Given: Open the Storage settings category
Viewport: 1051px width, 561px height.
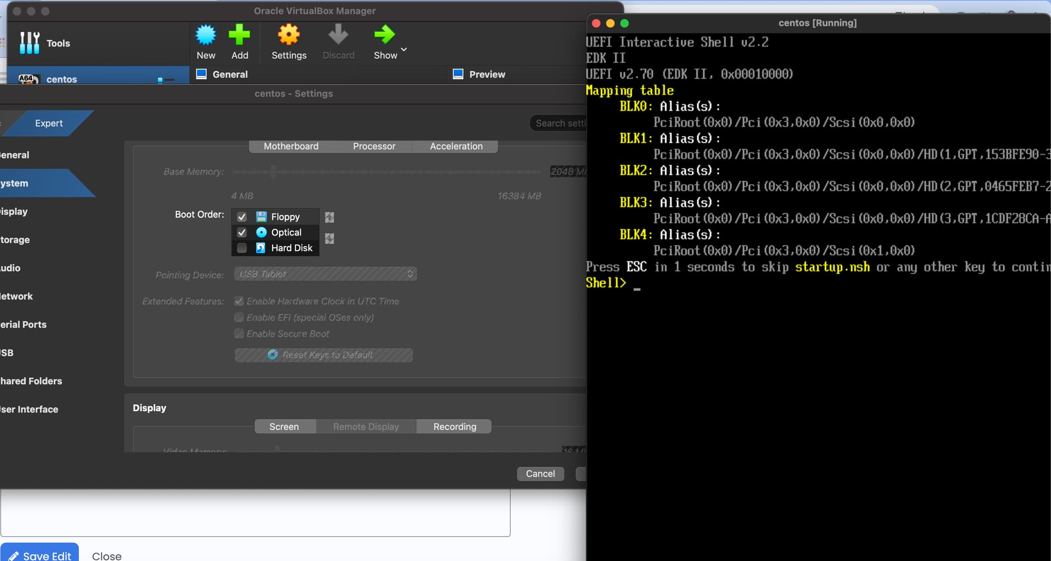Looking at the screenshot, I should [15, 239].
